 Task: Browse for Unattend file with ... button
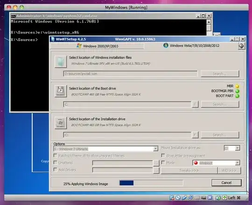[156, 163]
